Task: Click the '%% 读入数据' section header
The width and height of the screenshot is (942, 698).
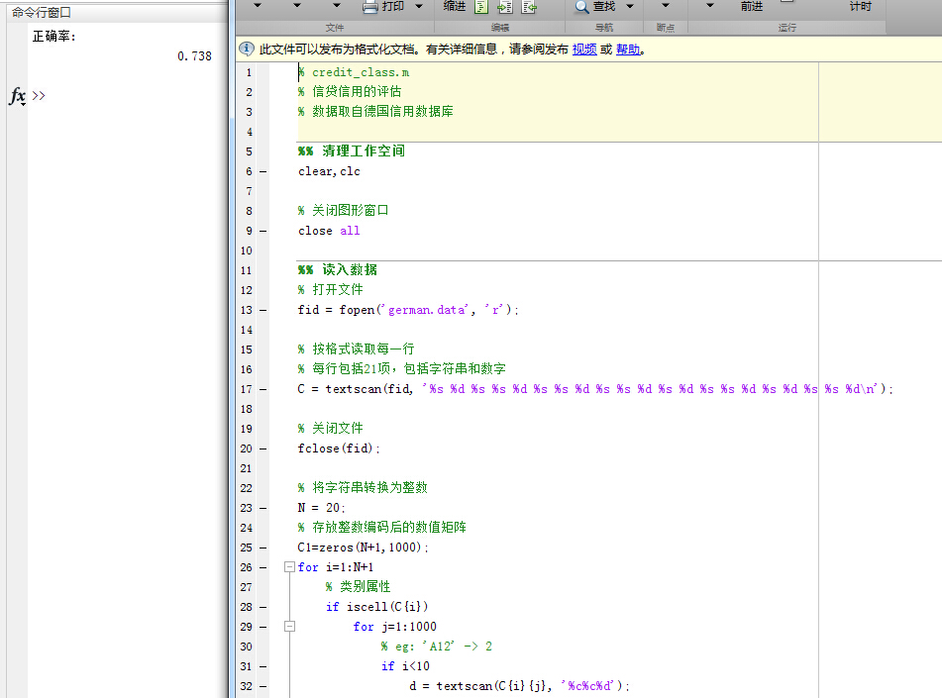Action: (338, 269)
